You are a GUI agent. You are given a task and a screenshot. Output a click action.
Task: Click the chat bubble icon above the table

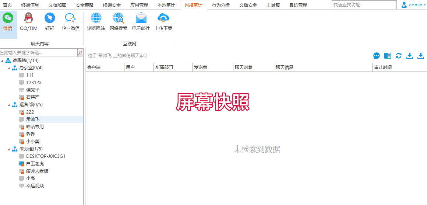(377, 56)
